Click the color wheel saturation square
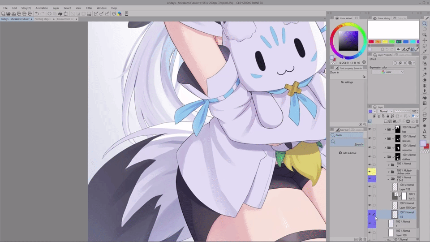 click(x=348, y=41)
